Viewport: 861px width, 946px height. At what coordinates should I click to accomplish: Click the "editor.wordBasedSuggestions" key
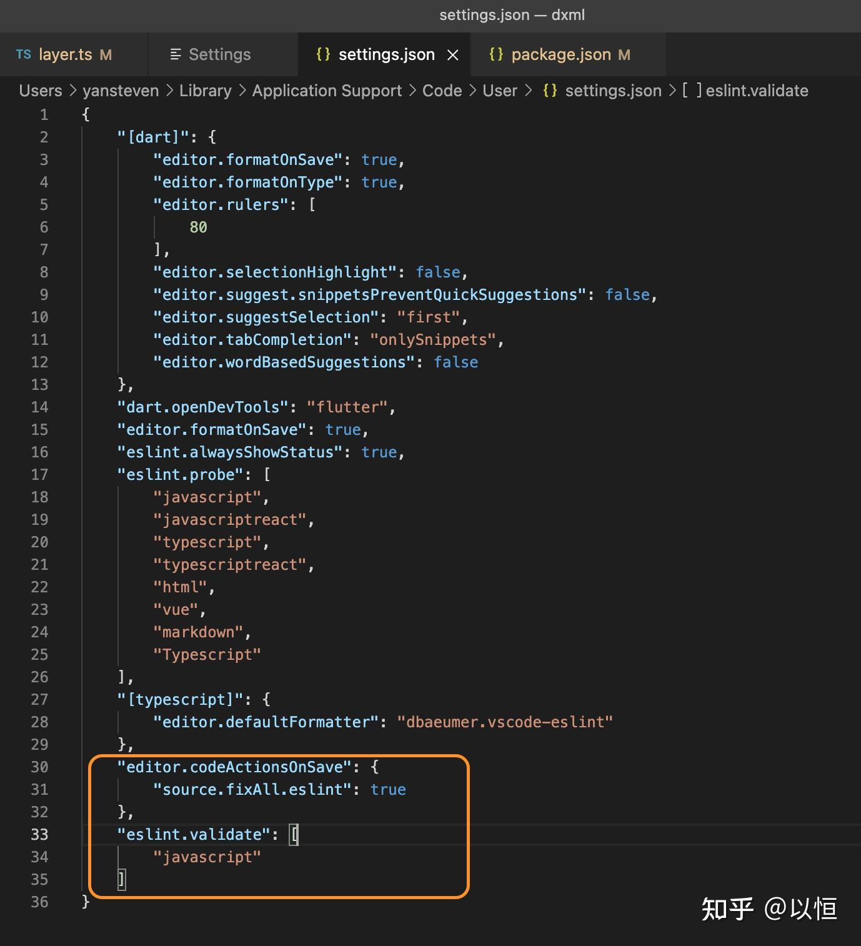[x=284, y=362]
